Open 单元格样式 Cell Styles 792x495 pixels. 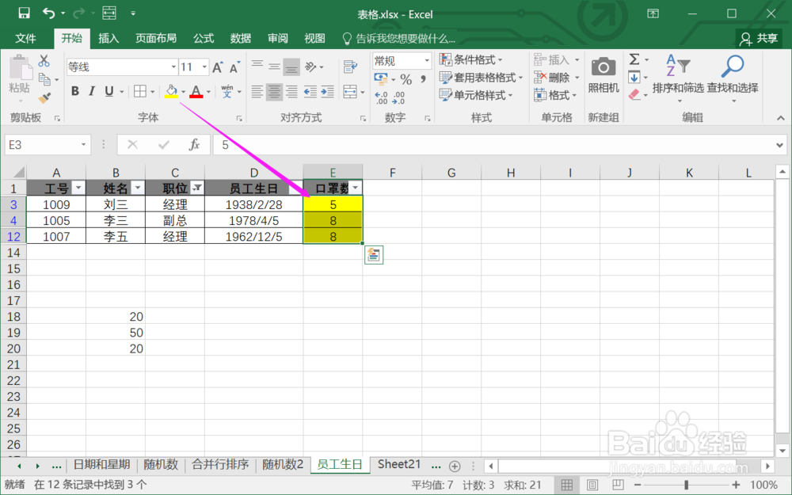click(476, 95)
